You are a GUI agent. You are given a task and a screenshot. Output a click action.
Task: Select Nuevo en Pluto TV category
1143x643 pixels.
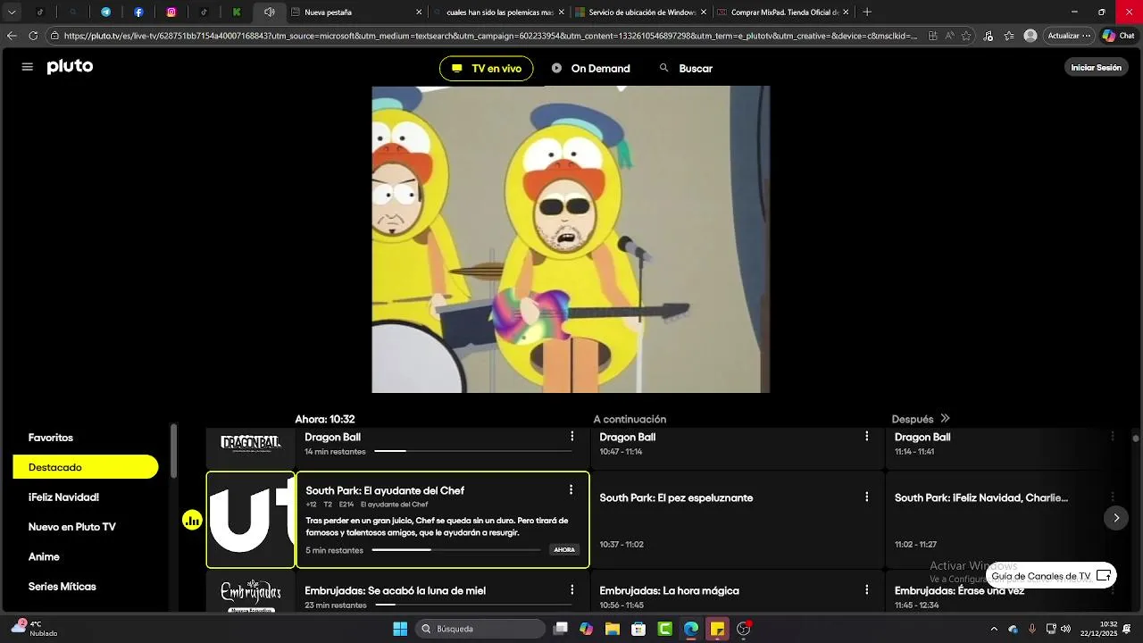[x=72, y=527]
